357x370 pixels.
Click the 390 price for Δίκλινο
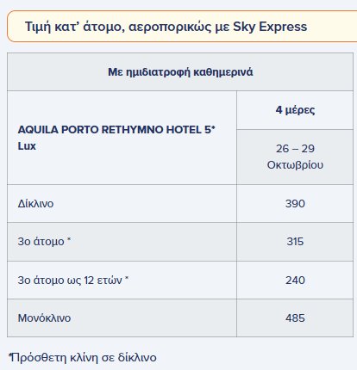(x=295, y=204)
